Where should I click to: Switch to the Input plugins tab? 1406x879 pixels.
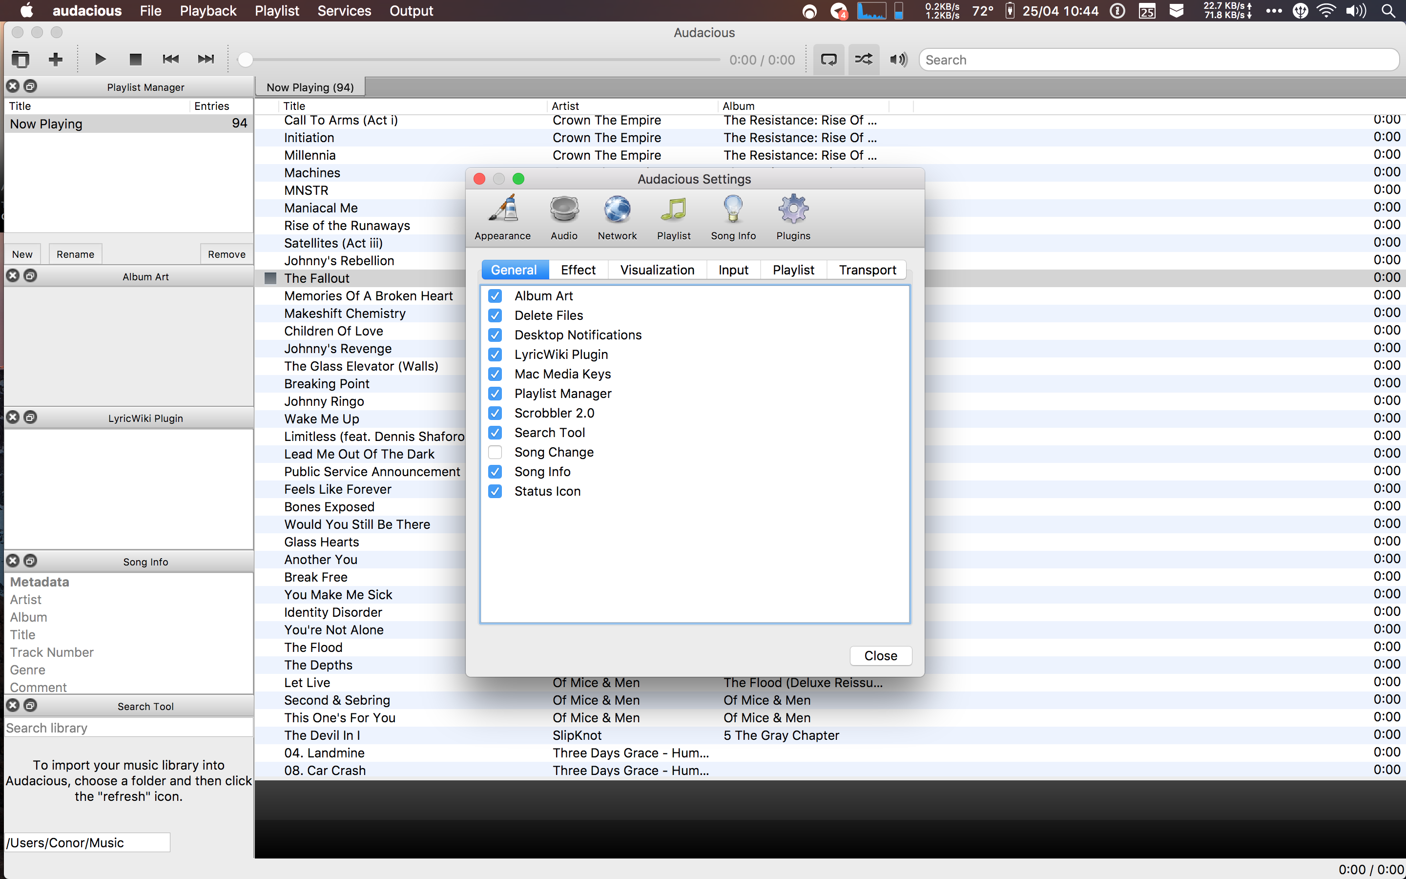click(733, 270)
